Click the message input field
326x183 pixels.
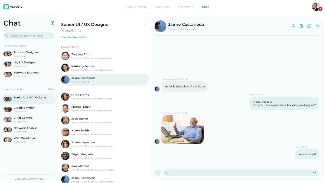tap(237, 173)
